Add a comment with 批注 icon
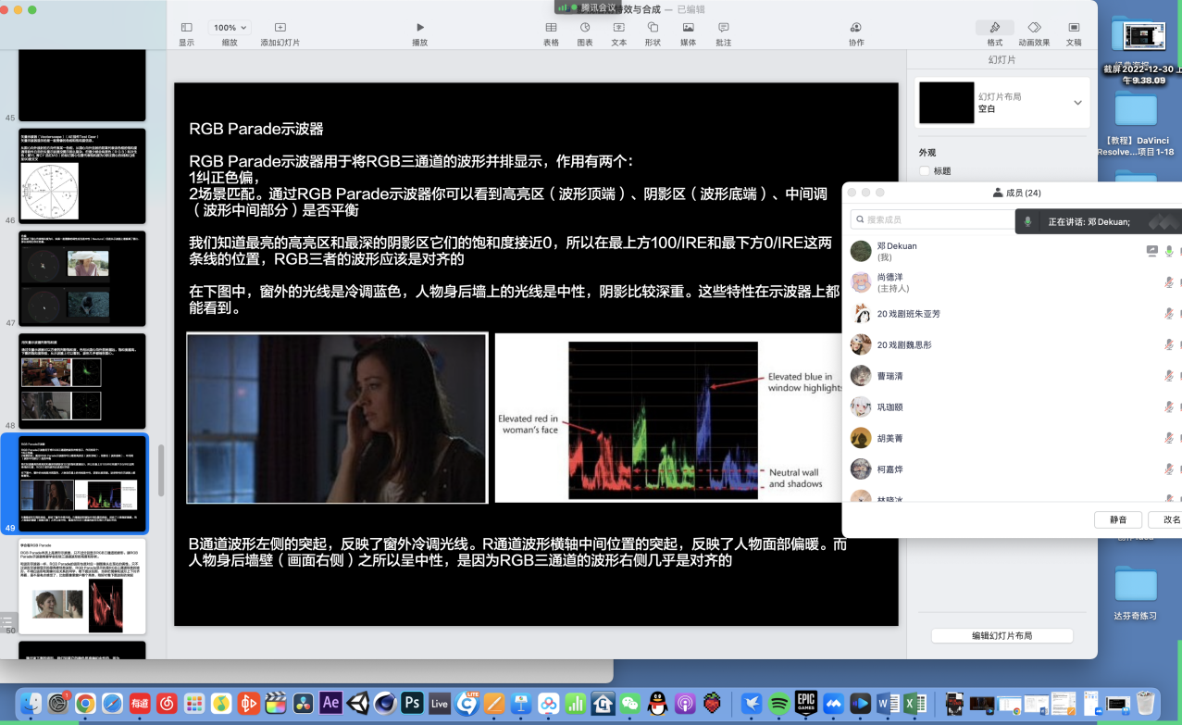1182x725 pixels. [723, 28]
